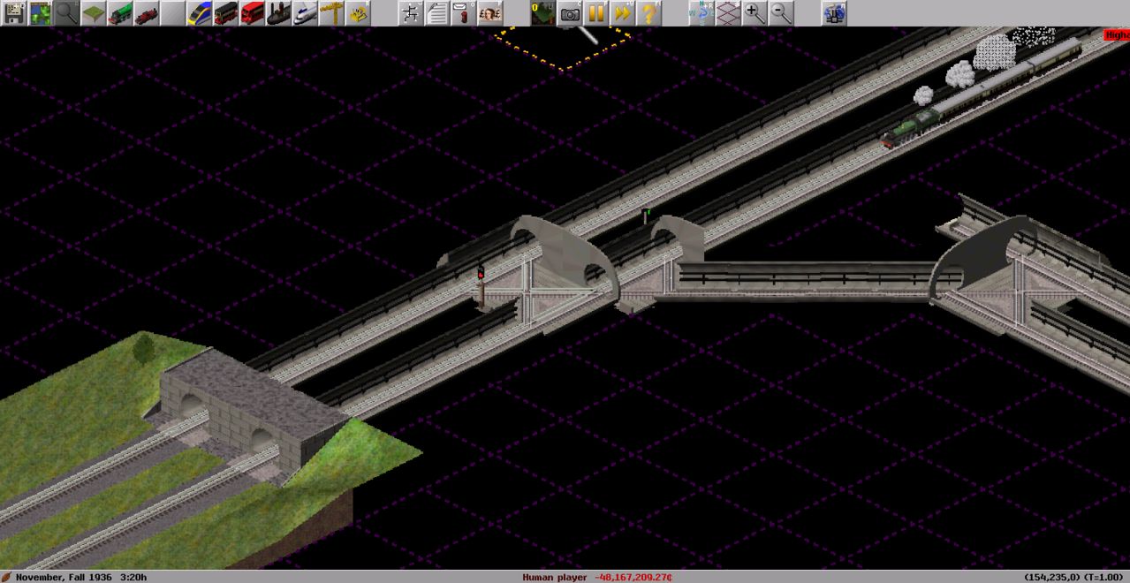Open the lists document icon
Viewport: 1130px width, 583px height.
click(437, 13)
